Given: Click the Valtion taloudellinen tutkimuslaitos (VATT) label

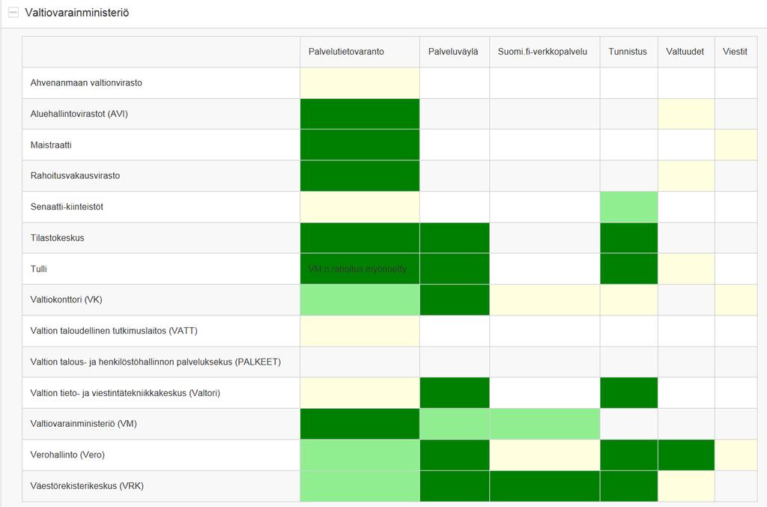Looking at the screenshot, I should [x=114, y=331].
